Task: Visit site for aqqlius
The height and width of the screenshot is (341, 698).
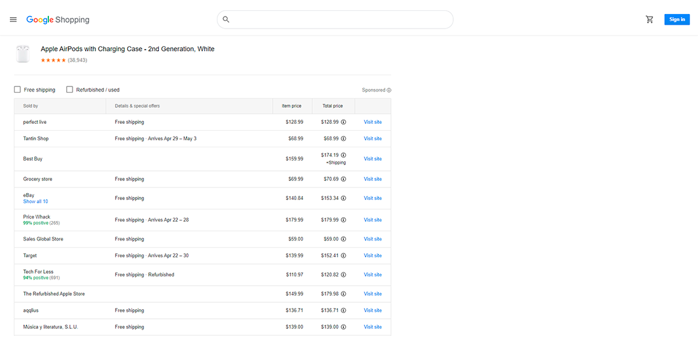Action: point(373,311)
